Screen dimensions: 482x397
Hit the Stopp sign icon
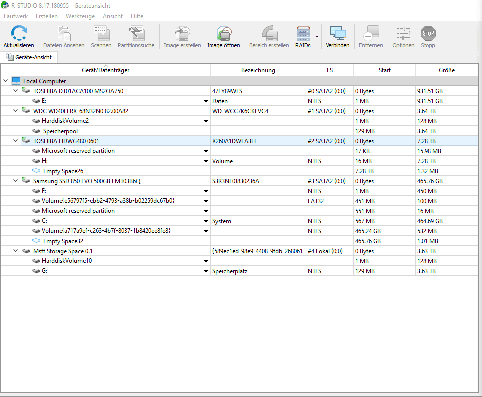tap(428, 33)
